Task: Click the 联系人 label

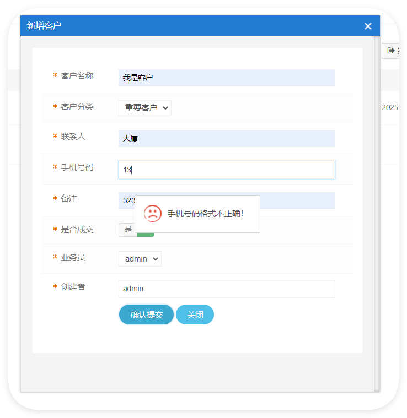Action: pyautogui.click(x=73, y=137)
